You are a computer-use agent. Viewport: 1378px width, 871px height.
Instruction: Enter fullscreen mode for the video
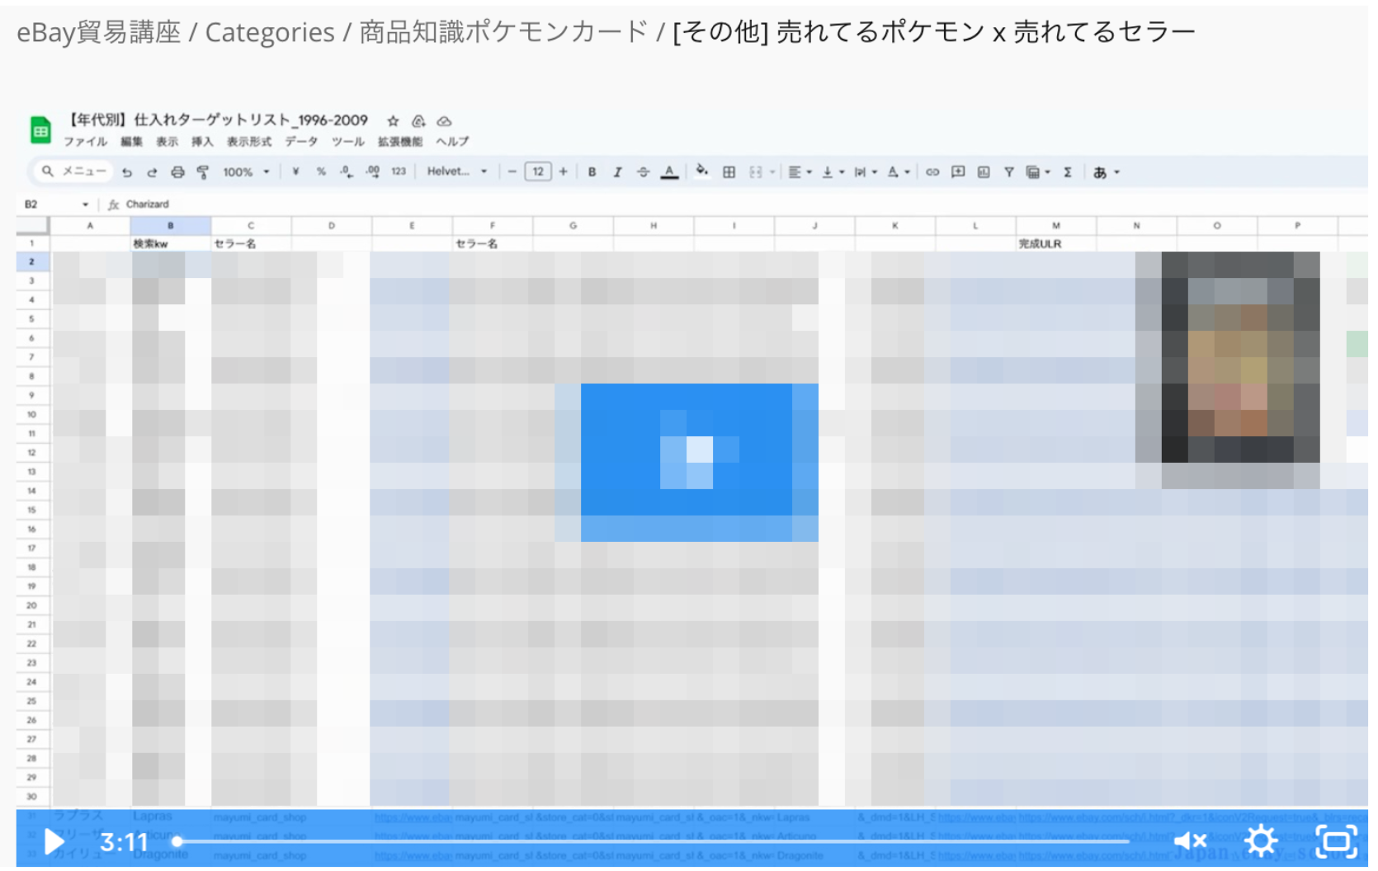click(1336, 840)
